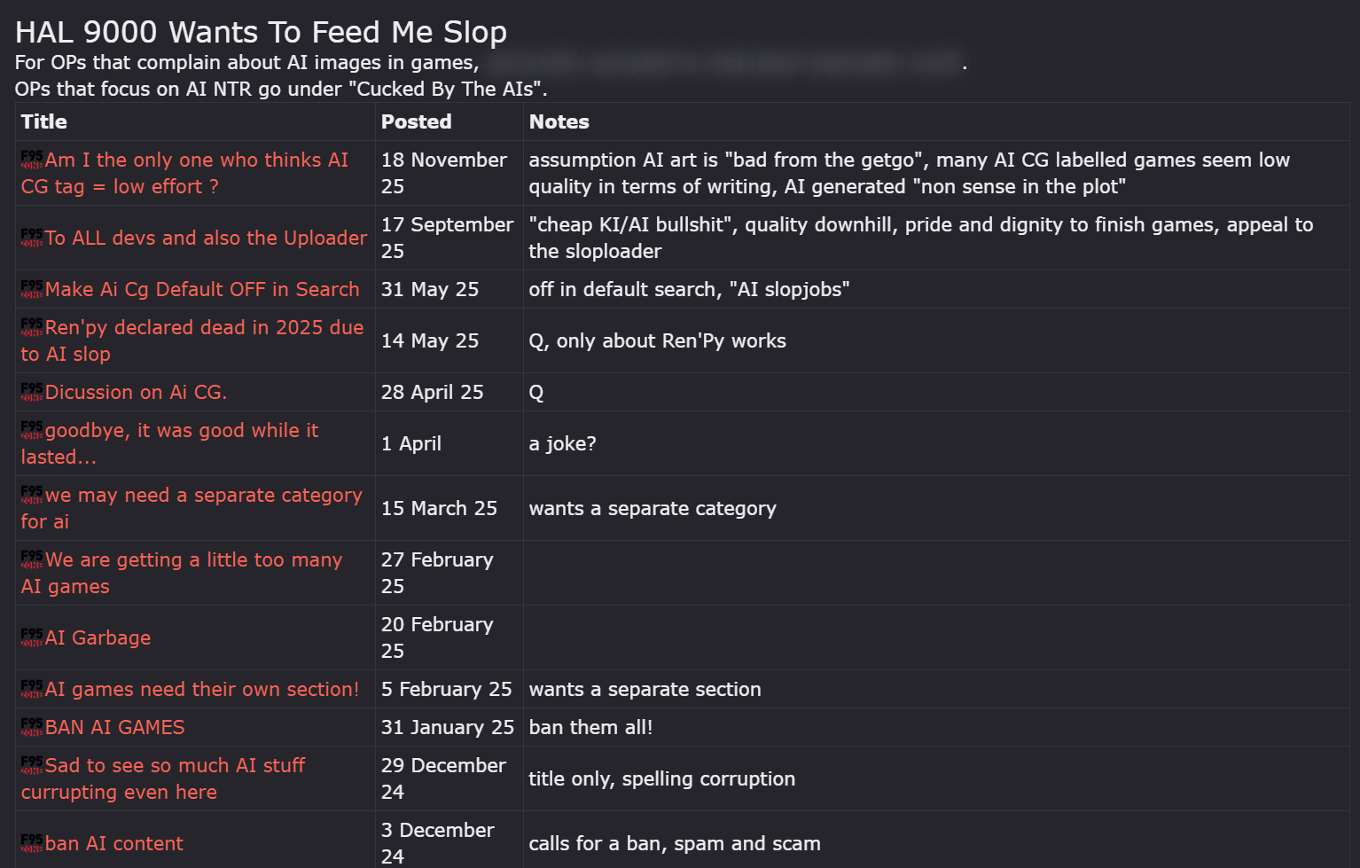Open "Am I the only one who thinks AI CG tag" thread
This screenshot has height=868, width=1360.
click(196, 160)
